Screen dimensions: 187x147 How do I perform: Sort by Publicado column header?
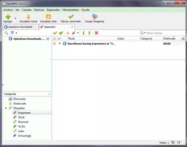tap(171, 39)
